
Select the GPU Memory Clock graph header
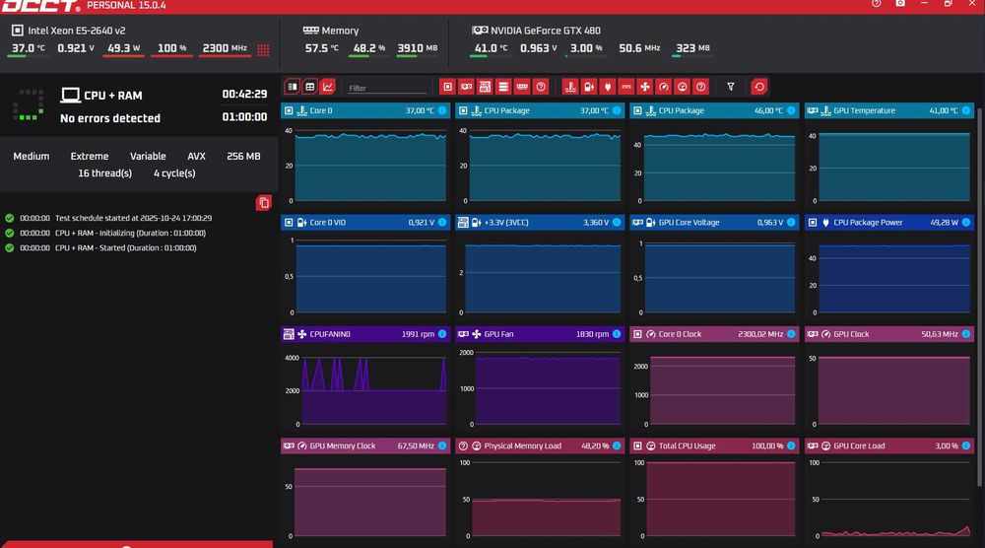tap(365, 446)
